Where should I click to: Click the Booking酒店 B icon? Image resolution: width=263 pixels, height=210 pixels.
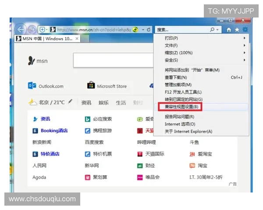pyautogui.click(x=35, y=131)
